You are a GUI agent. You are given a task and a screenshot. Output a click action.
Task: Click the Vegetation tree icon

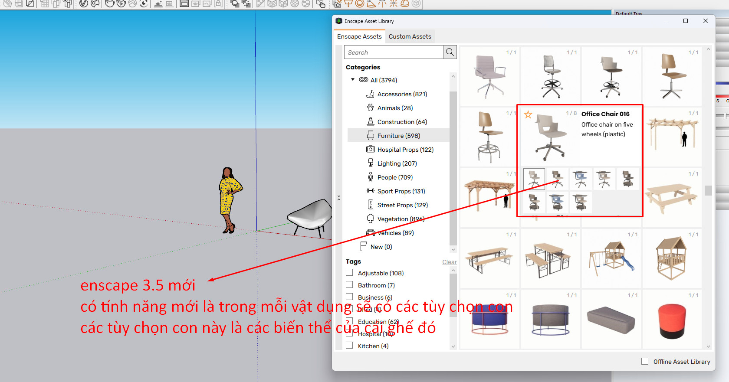tap(370, 219)
